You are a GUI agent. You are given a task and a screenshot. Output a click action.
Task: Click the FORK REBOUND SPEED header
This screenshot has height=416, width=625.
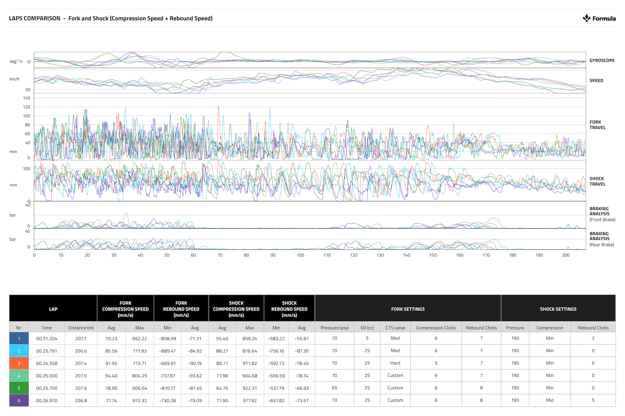181,309
